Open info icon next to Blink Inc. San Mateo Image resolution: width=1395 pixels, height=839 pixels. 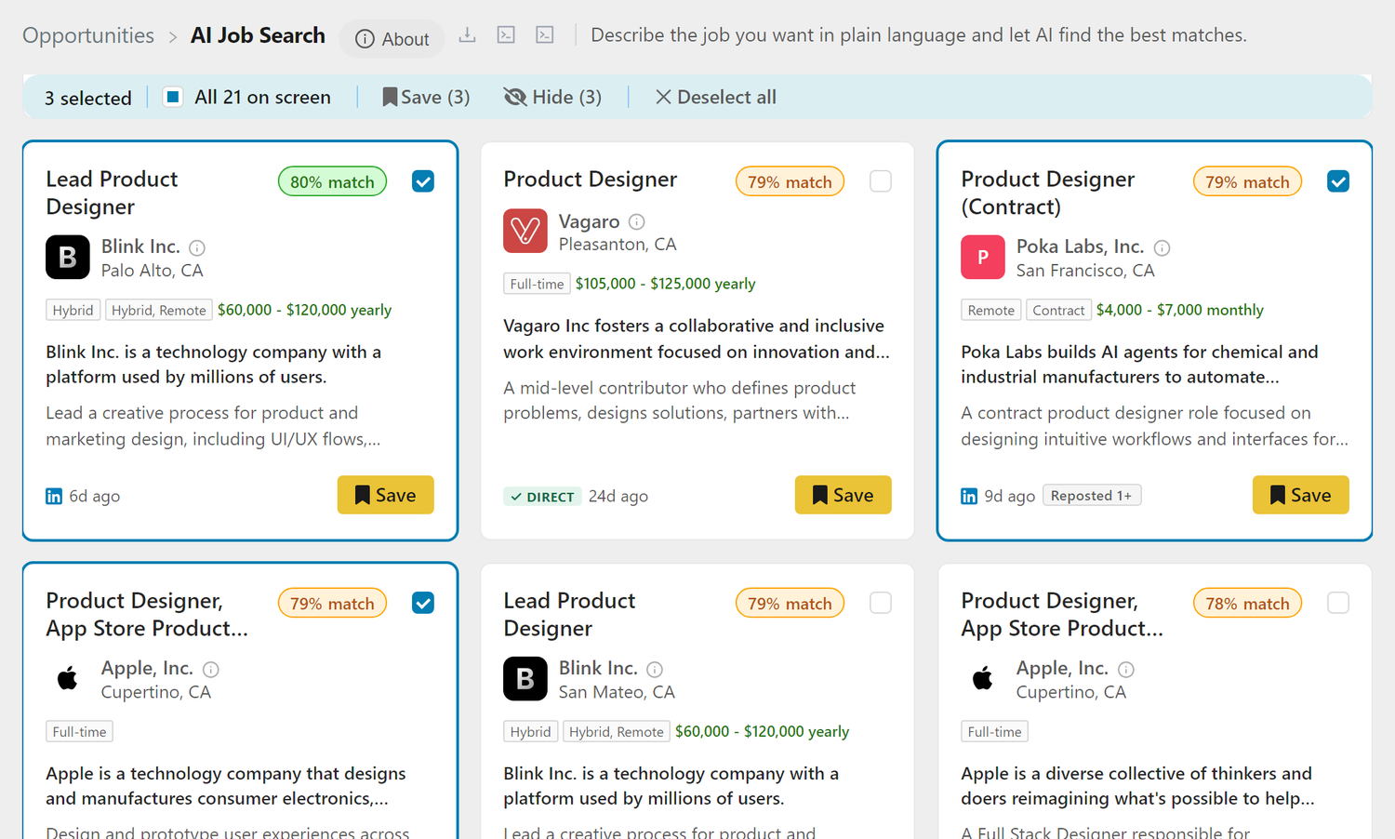click(655, 669)
